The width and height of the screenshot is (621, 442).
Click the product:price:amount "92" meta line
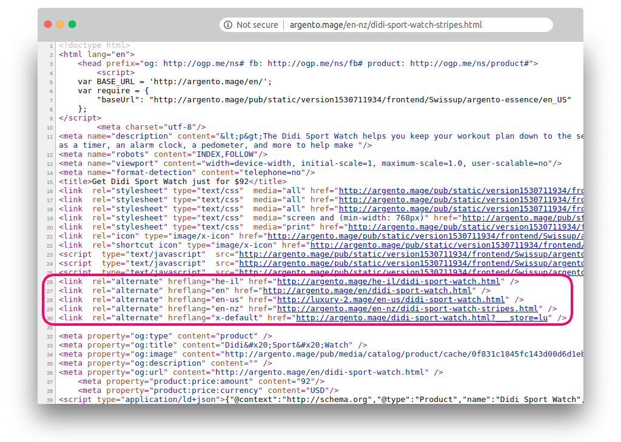(x=201, y=381)
